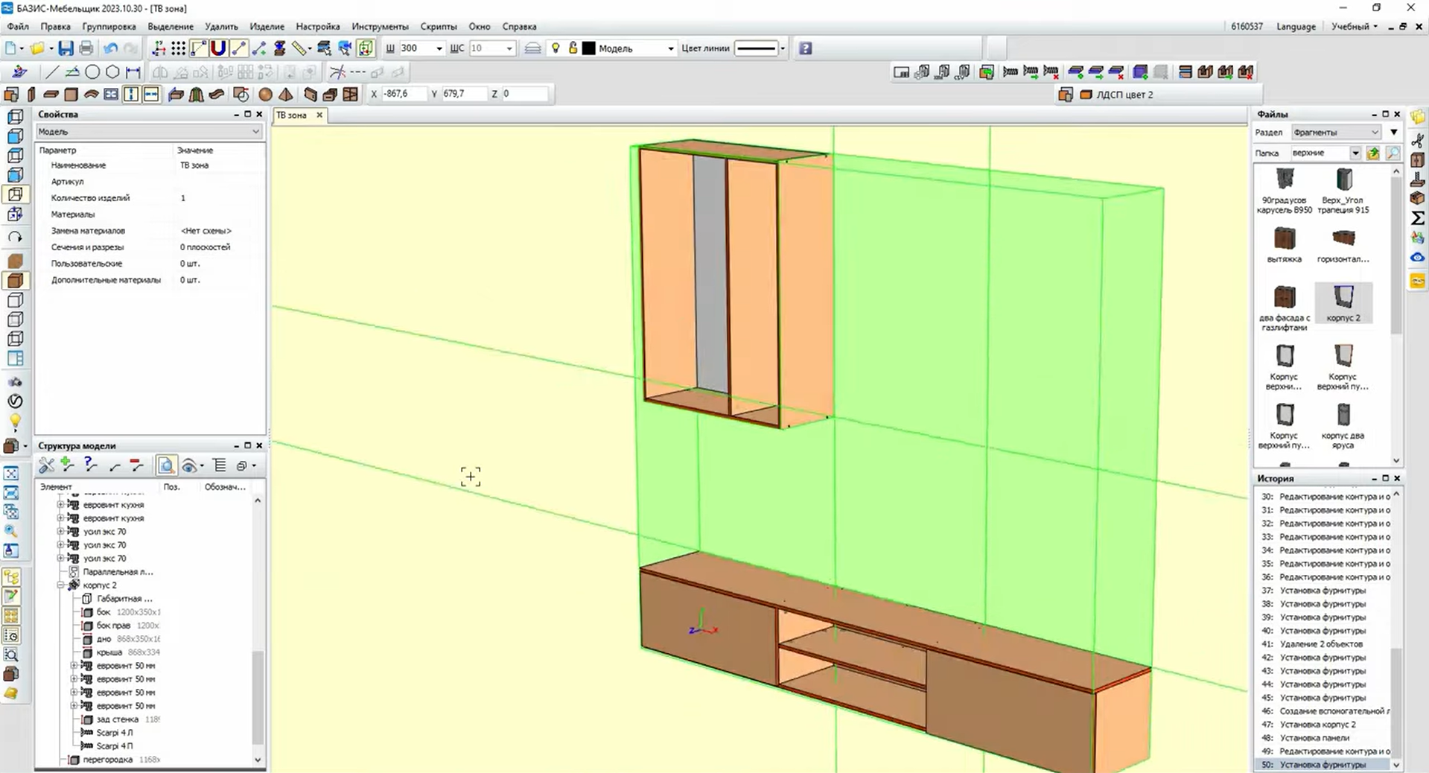Expand the Ш width dropdown showing 300
This screenshot has height=773, width=1429.
click(x=439, y=48)
